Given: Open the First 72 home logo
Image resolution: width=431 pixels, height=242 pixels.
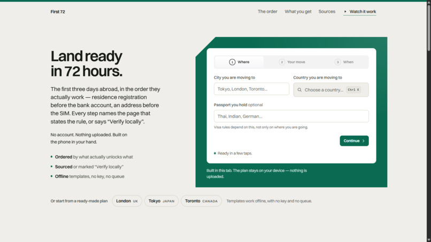Looking at the screenshot, I should pyautogui.click(x=58, y=12).
